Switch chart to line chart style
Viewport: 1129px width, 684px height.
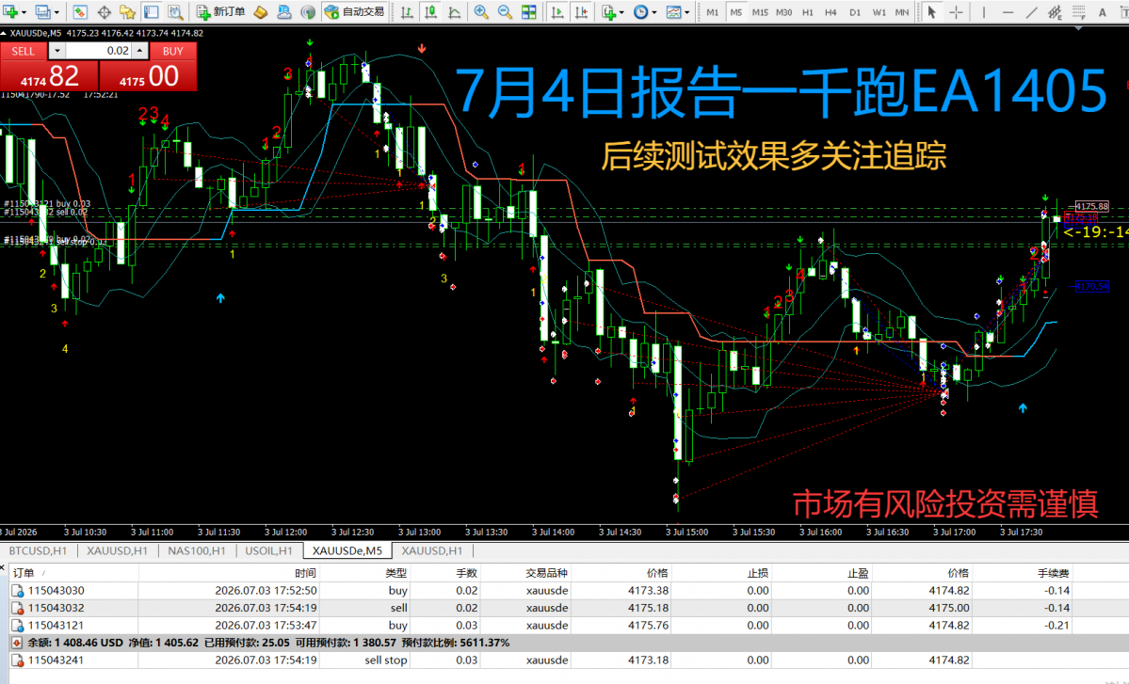[x=455, y=11]
